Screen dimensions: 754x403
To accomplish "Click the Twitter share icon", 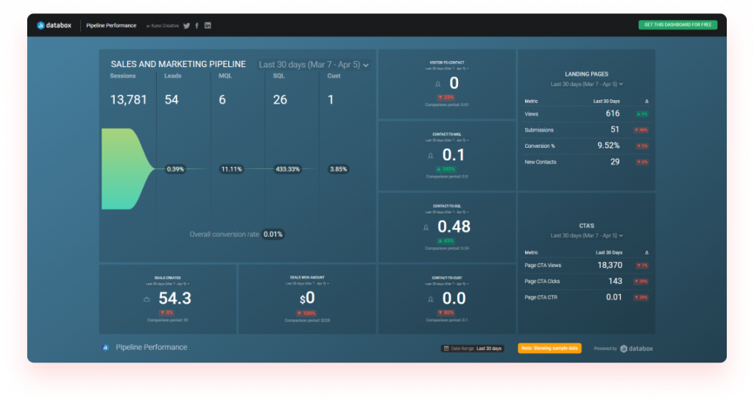I will (x=187, y=26).
